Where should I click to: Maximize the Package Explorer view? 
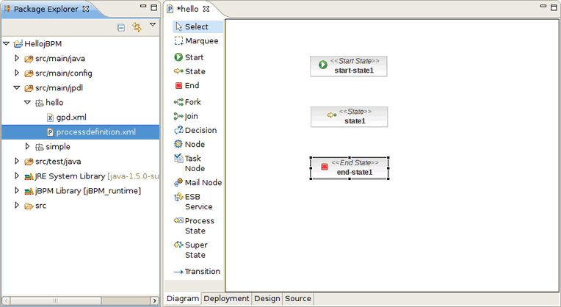point(154,7)
